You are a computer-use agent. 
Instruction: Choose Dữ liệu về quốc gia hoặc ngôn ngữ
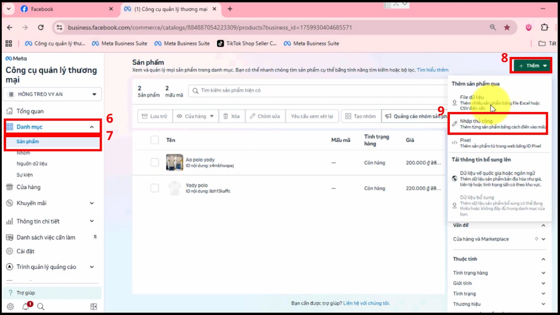tap(499, 179)
